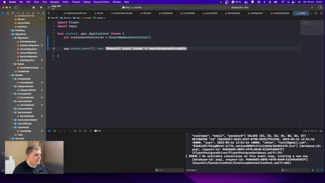The image size is (325, 183).
Task: Expand the PodcastModel folder
Action: 13,109
